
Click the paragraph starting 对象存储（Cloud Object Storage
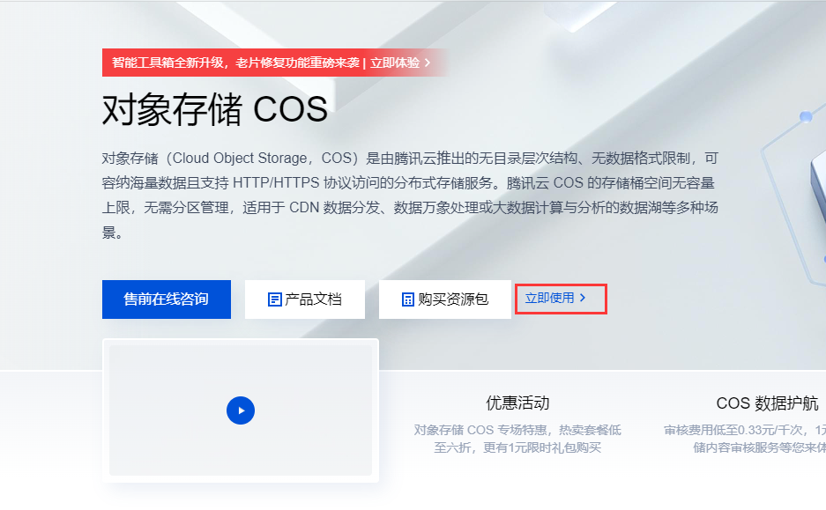coord(410,196)
